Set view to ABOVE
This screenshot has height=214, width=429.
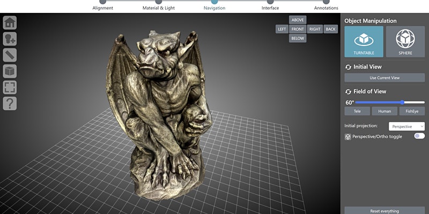click(298, 20)
